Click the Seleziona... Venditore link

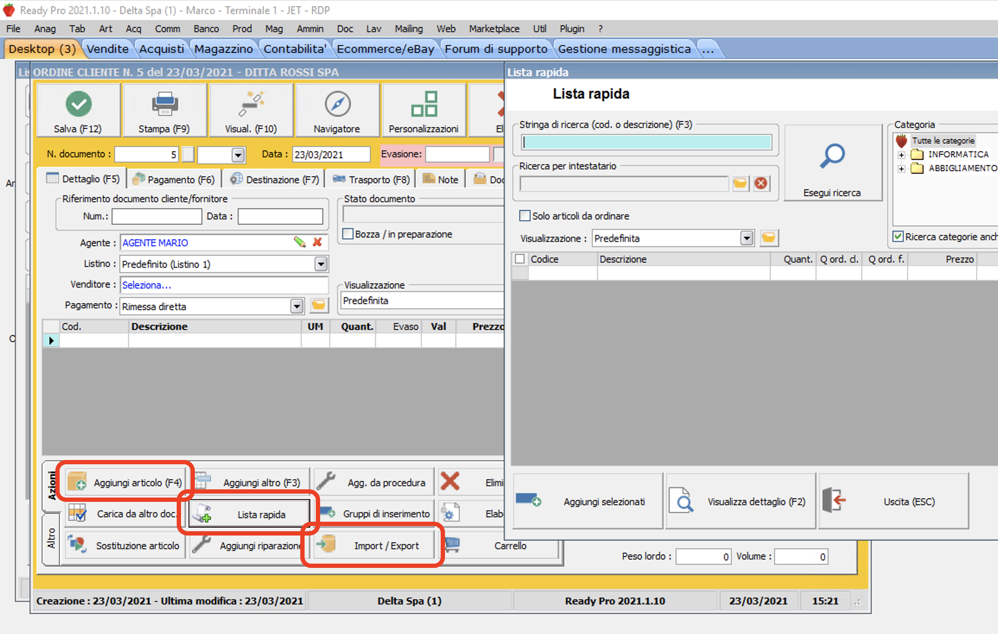[146, 285]
